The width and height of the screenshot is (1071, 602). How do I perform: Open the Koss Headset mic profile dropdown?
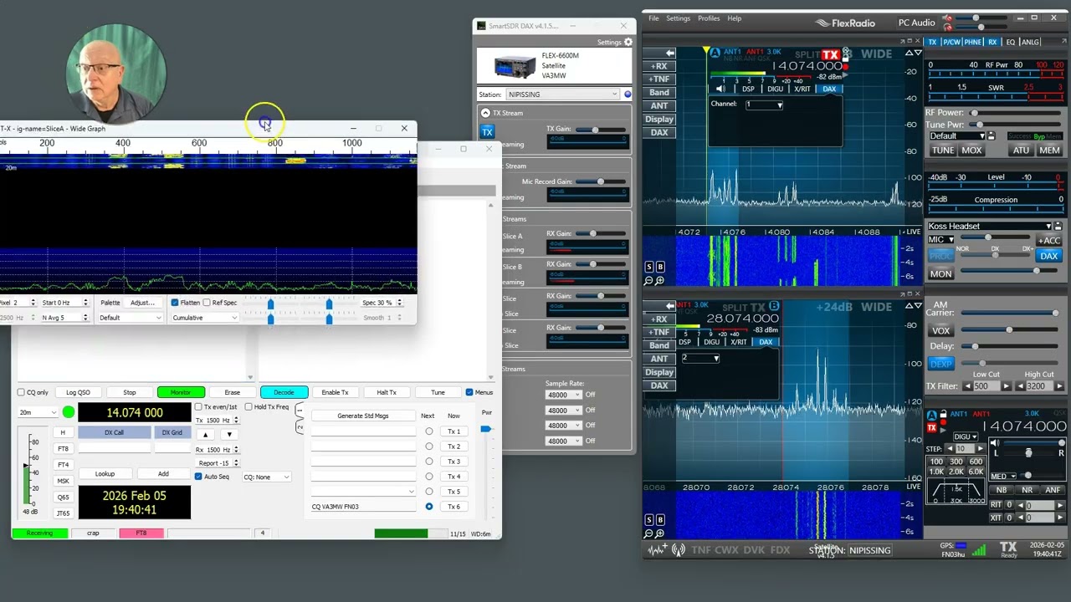[989, 226]
